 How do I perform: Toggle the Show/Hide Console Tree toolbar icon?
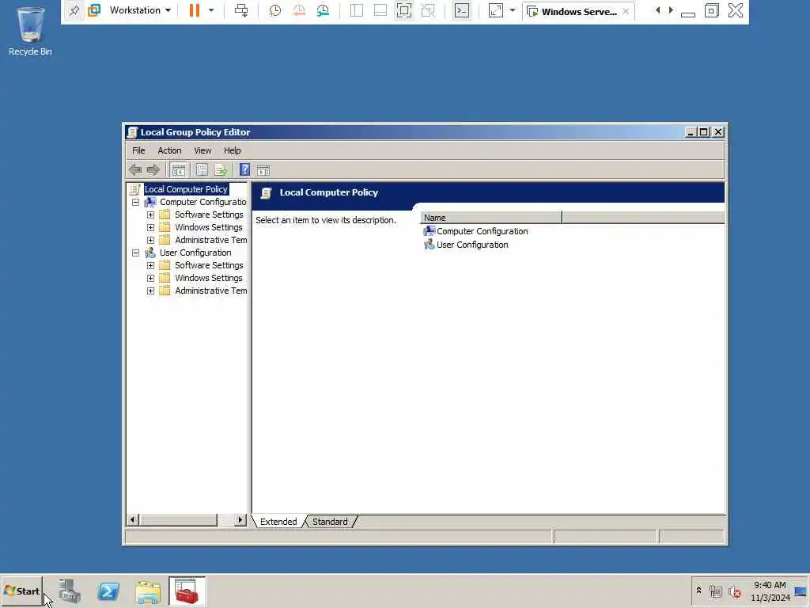178,169
